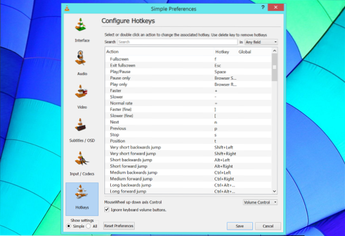Select the Audio cone with headphones icon

81,58
